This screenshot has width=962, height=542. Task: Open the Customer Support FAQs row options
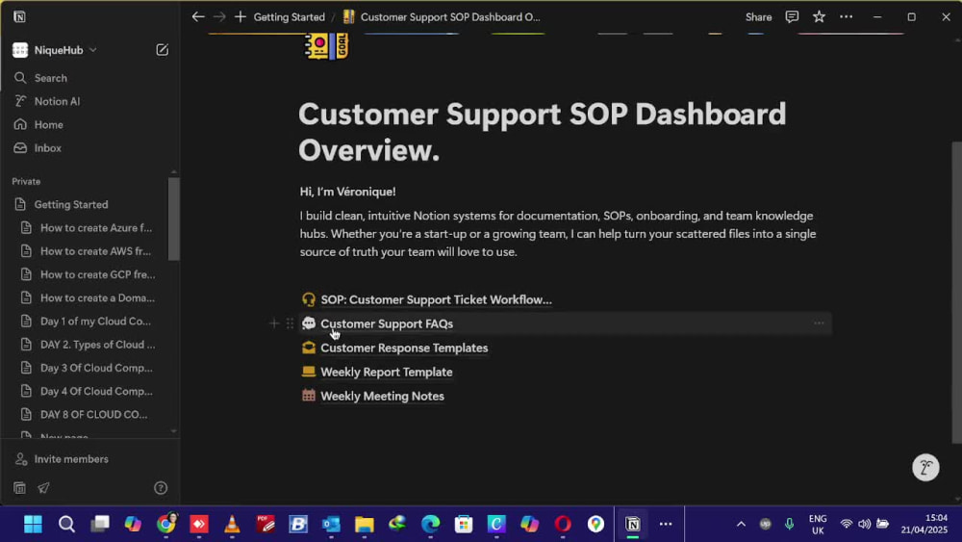tap(819, 323)
